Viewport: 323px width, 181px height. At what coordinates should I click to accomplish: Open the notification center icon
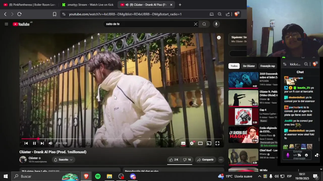click(315, 176)
